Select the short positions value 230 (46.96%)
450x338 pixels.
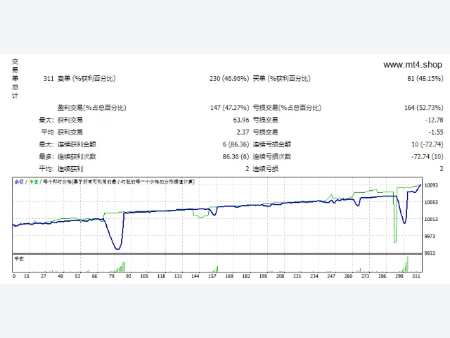point(229,78)
